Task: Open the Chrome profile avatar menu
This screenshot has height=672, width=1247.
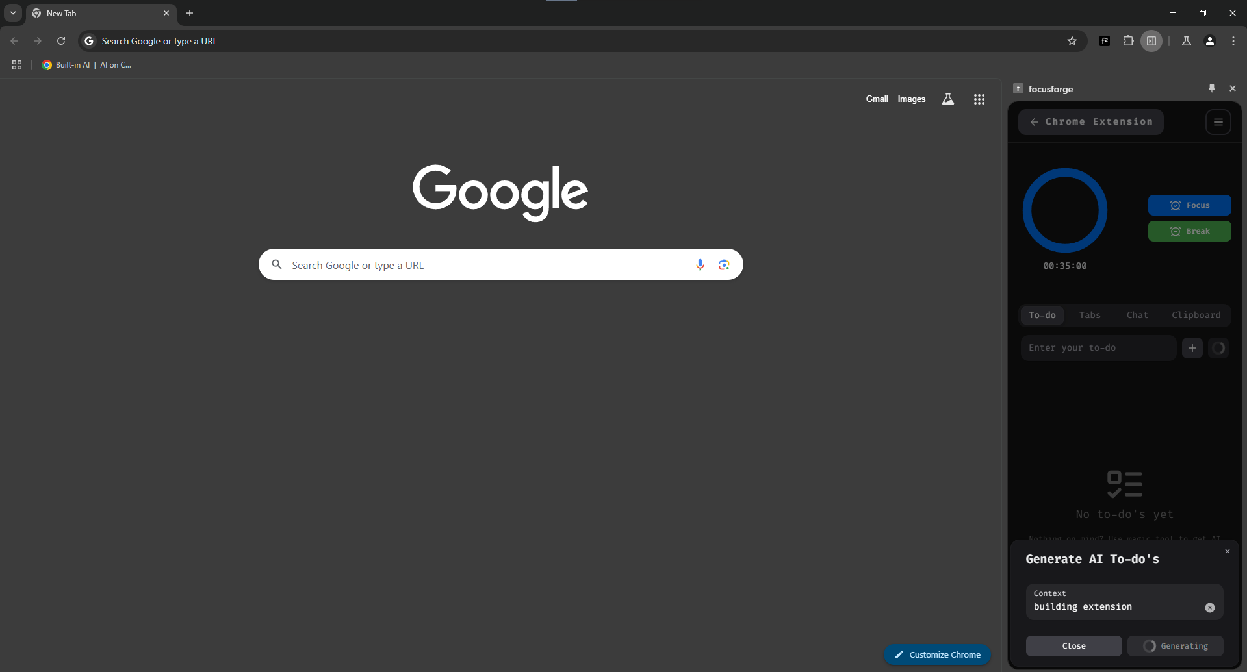Action: (x=1210, y=41)
